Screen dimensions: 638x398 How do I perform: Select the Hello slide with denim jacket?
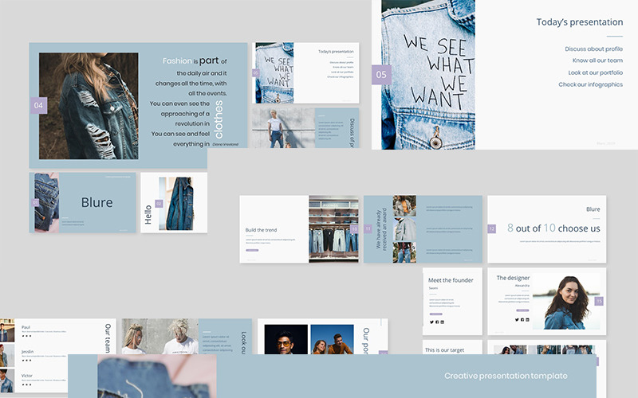tap(174, 203)
